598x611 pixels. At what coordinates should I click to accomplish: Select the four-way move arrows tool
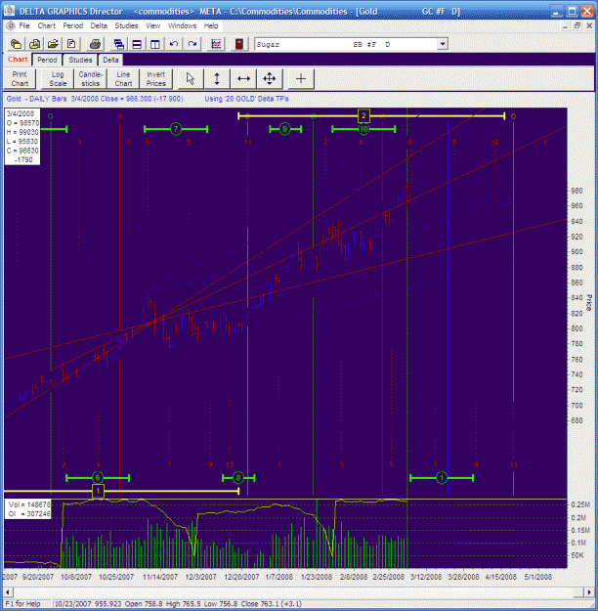click(270, 79)
